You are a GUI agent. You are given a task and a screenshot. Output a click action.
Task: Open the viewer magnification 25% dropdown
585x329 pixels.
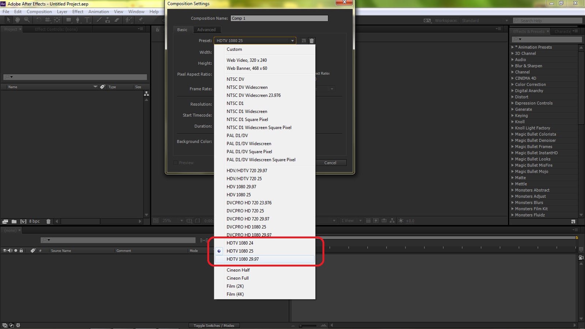point(173,220)
